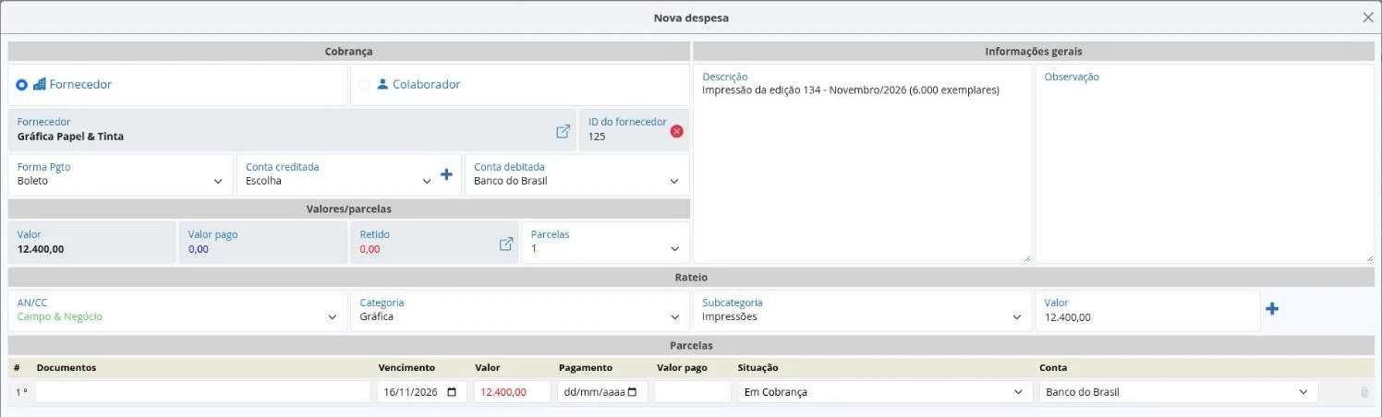Open the Subcategoria dropdown showing Impressões
The width and height of the screenshot is (1382, 417).
862,310
